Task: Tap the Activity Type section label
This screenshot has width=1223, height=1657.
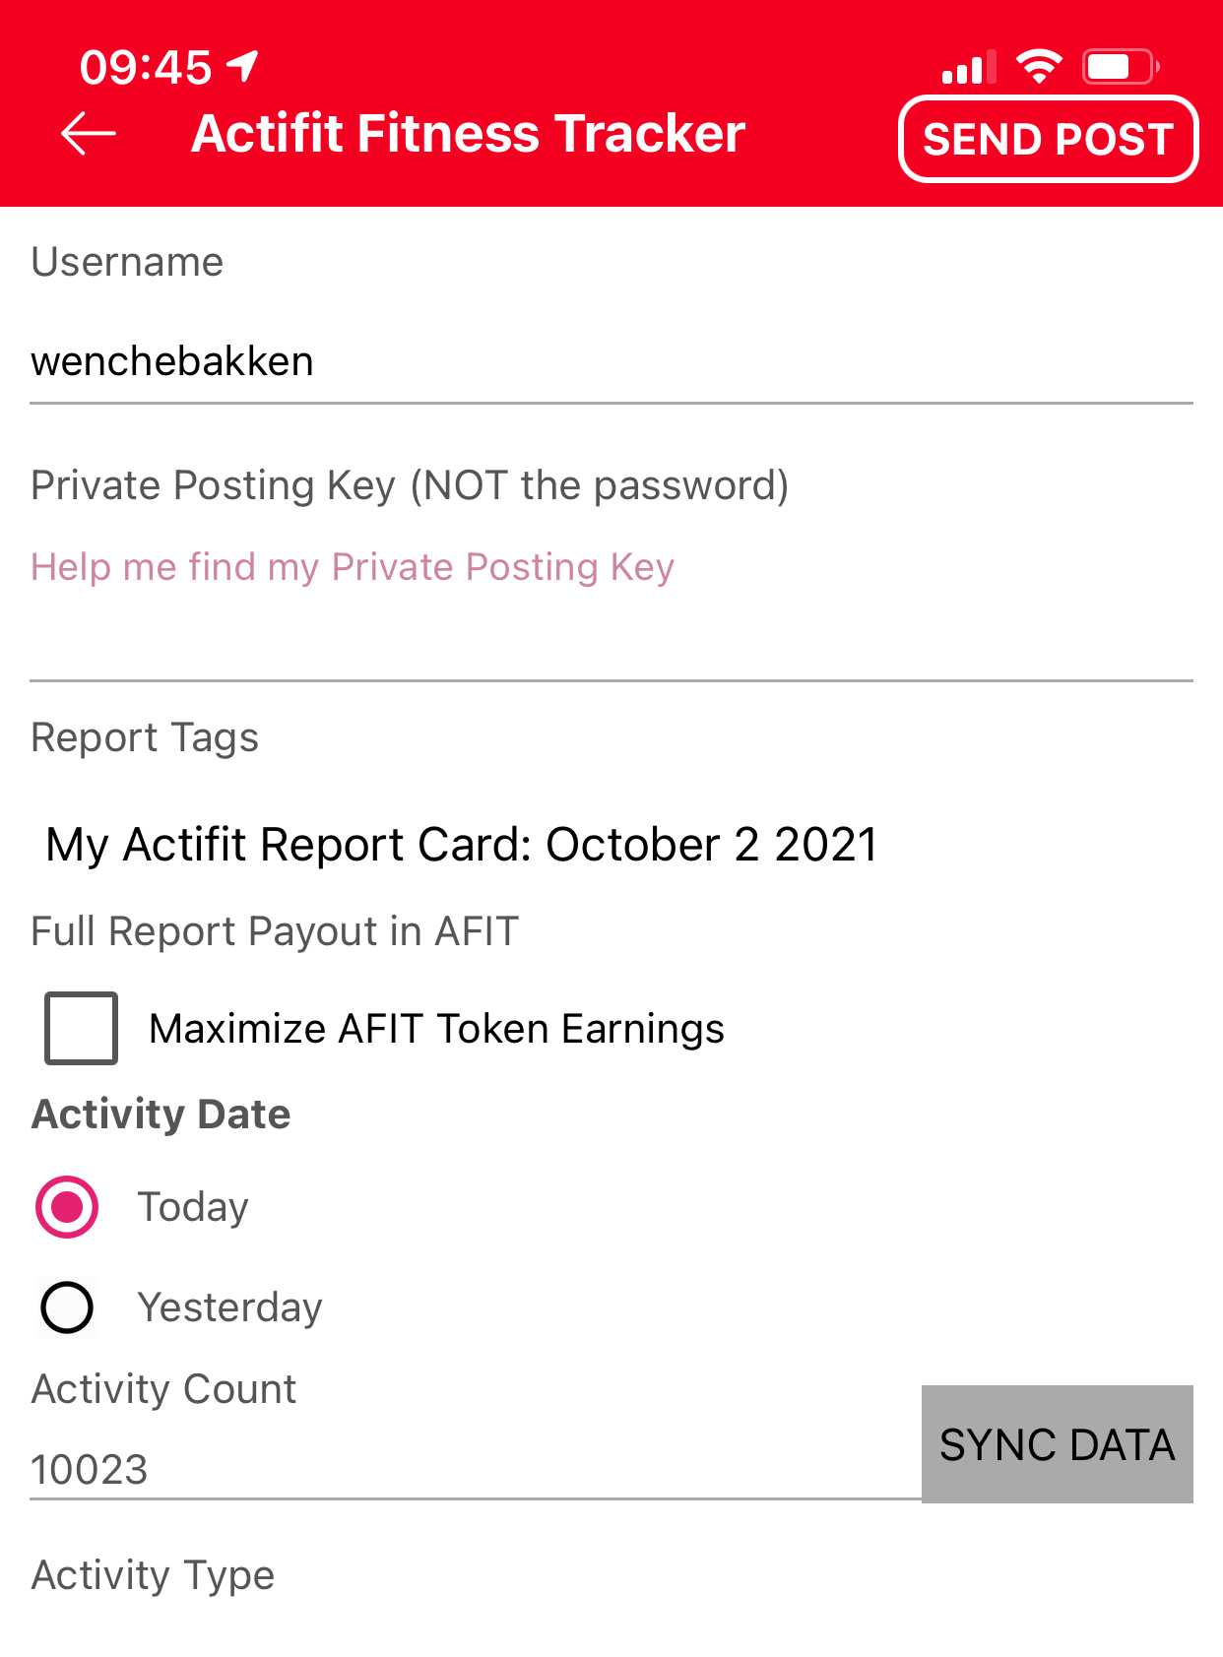Action: (153, 1575)
